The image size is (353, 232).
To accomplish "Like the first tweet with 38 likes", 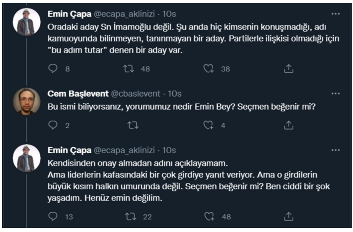I will point(208,69).
